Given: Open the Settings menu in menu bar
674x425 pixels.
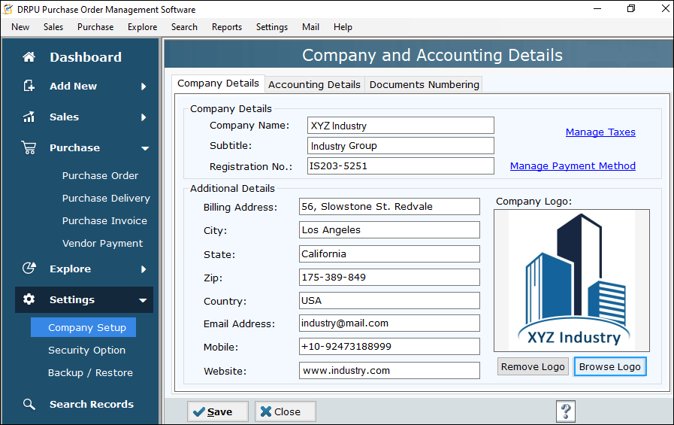Looking at the screenshot, I should [x=272, y=27].
